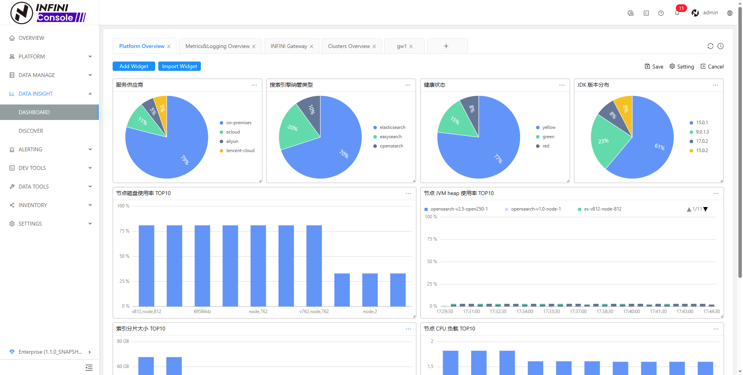Refresh the dashboard with the reload icon
743x375 pixels.
710,46
